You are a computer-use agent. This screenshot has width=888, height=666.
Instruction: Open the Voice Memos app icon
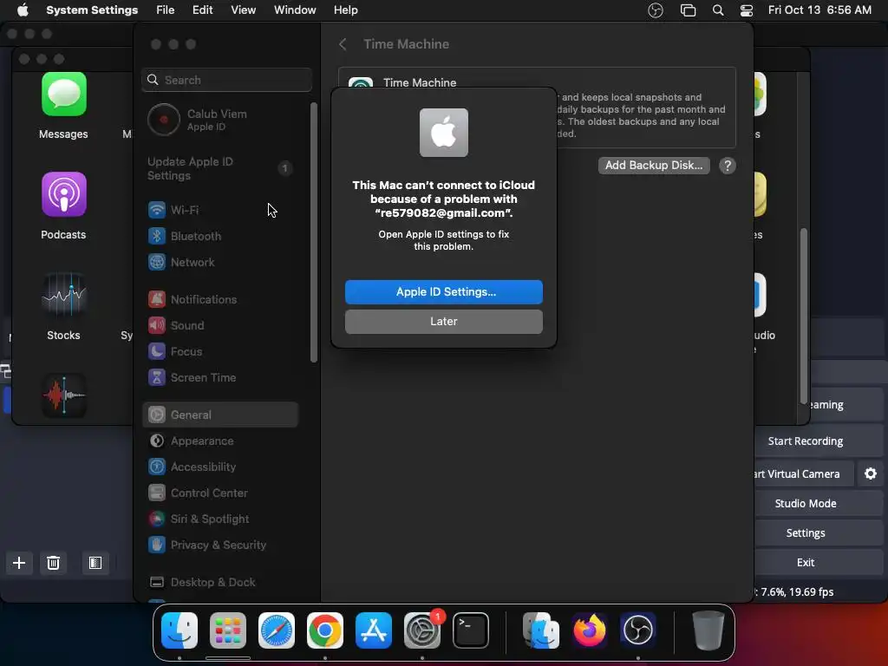click(63, 395)
